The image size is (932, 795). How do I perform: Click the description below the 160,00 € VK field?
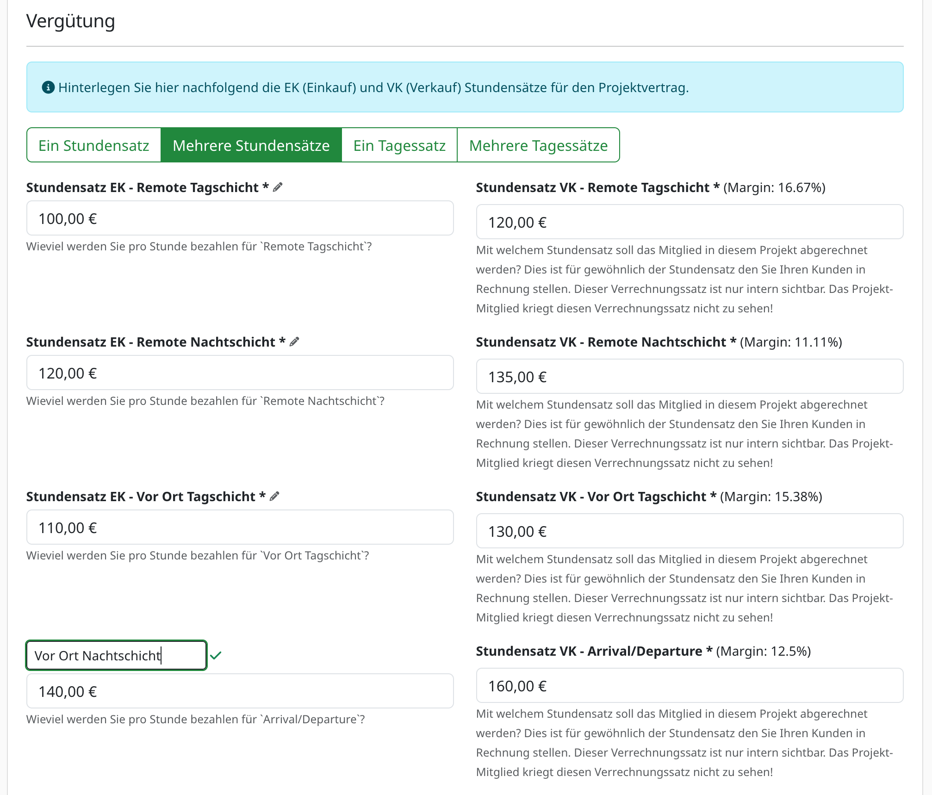[x=684, y=743]
